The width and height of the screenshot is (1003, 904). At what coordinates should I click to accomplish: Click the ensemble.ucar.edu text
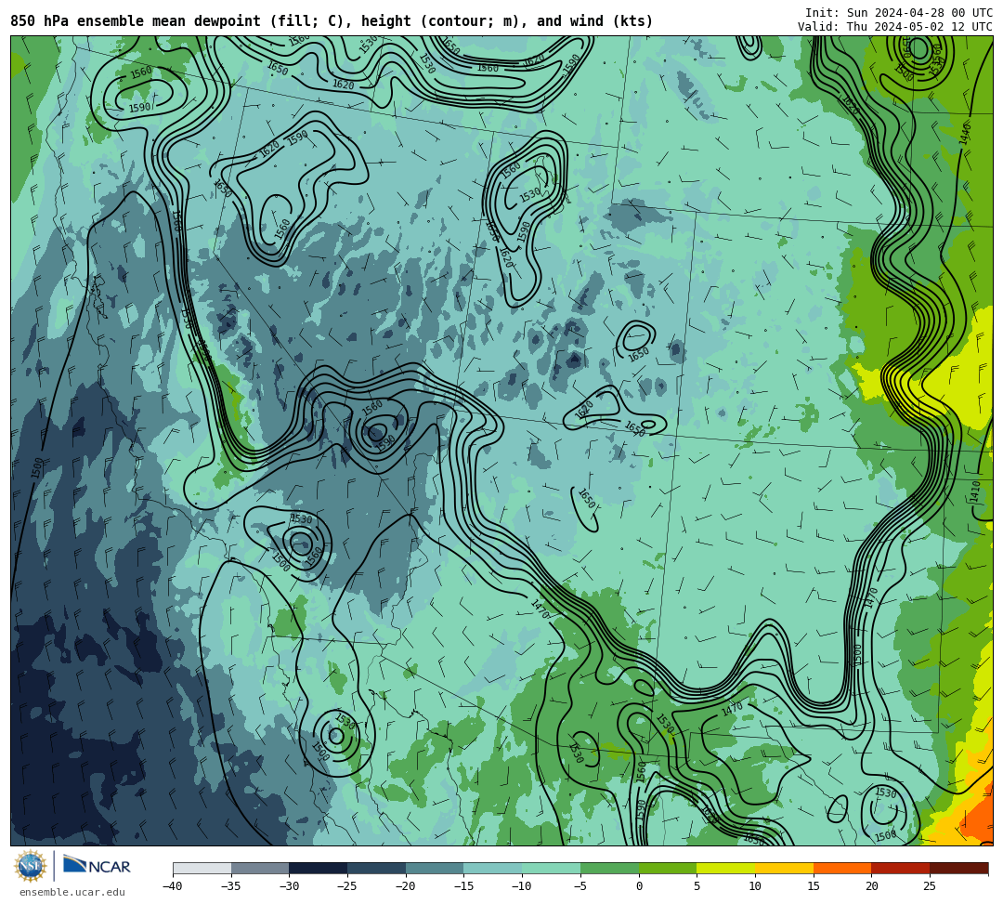(72, 892)
